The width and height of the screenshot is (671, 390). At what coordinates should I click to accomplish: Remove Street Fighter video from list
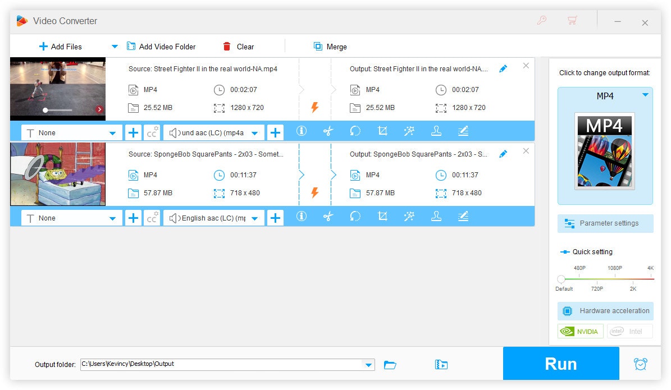pyautogui.click(x=526, y=66)
